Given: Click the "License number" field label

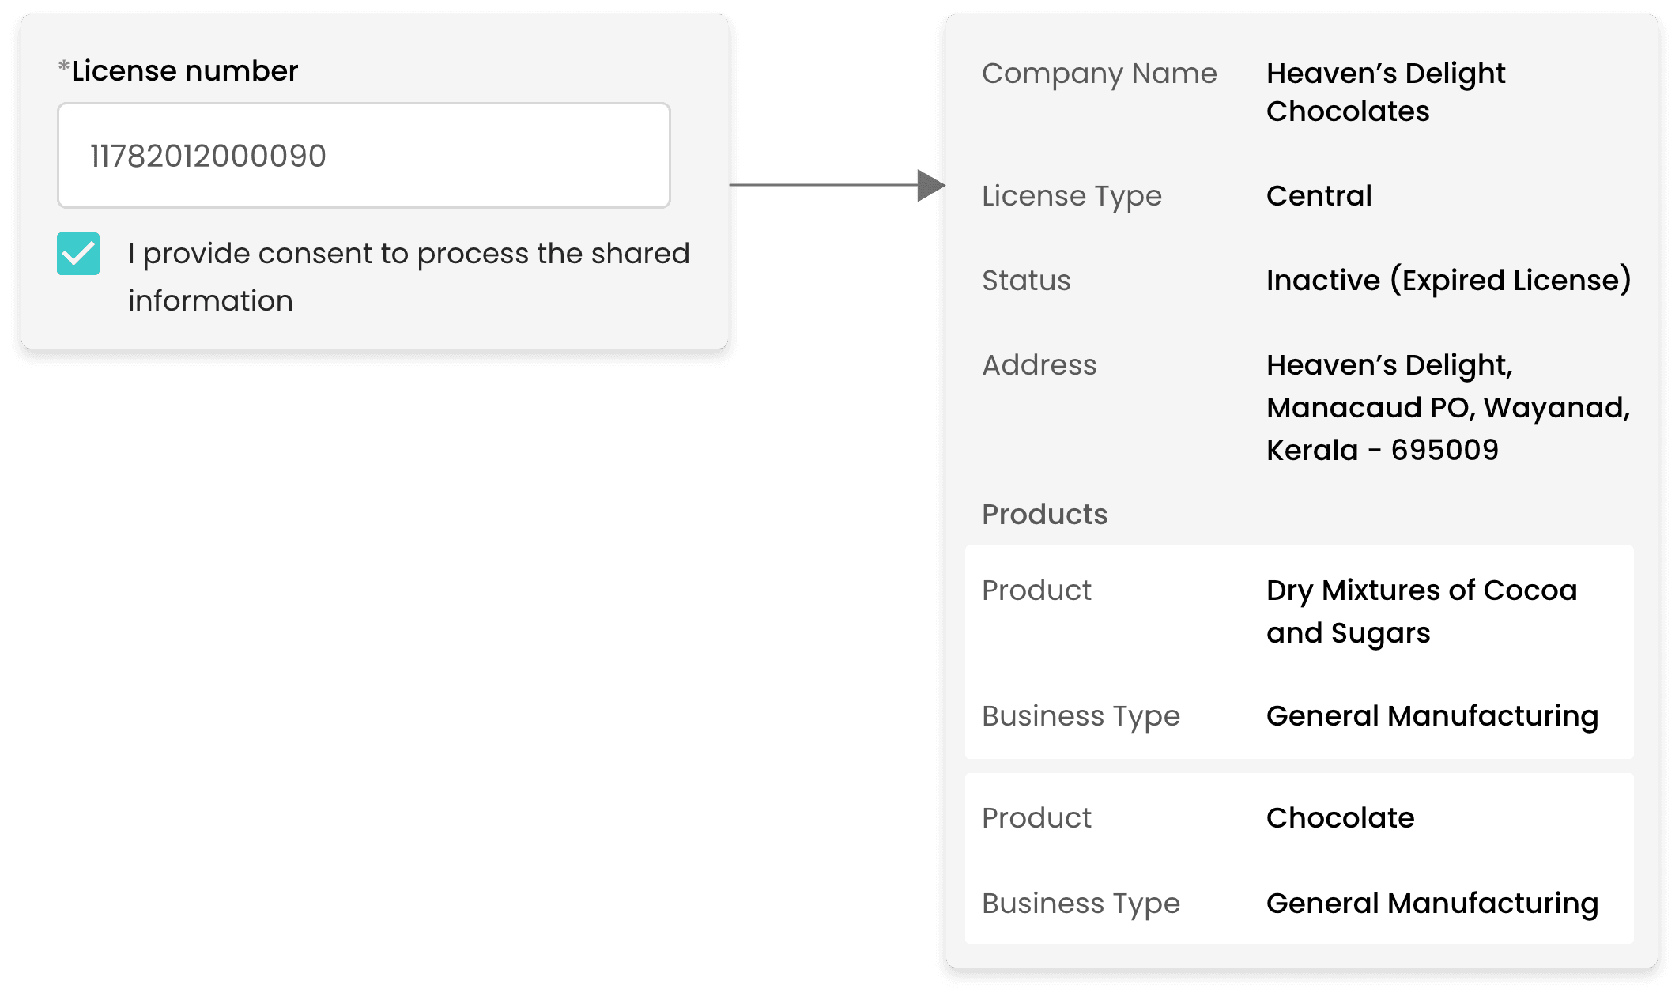Looking at the screenshot, I should coord(184,71).
